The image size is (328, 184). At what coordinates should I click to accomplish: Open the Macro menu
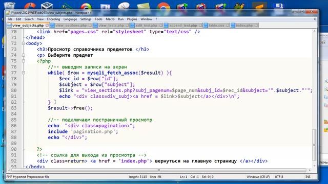[110, 19]
